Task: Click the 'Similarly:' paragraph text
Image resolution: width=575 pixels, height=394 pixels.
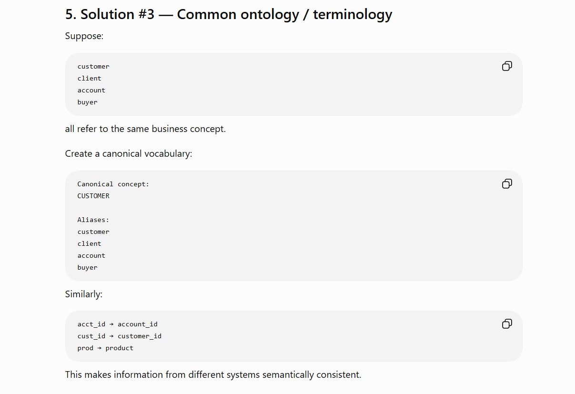Action: 84,294
